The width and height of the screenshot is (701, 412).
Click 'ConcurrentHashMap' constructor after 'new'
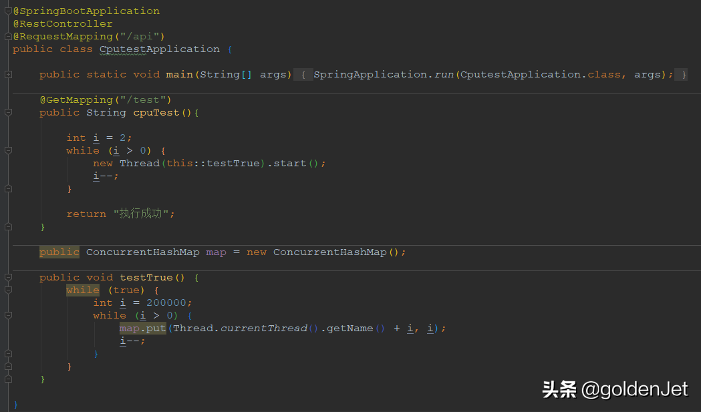[330, 252]
